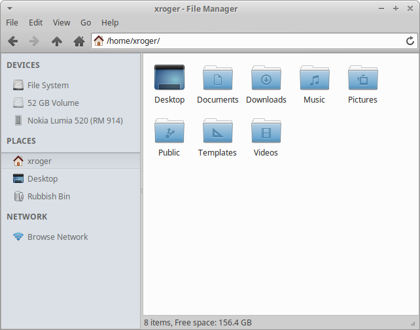The width and height of the screenshot is (420, 330).
Task: Select Nokia Lumia 520 device
Action: (75, 121)
